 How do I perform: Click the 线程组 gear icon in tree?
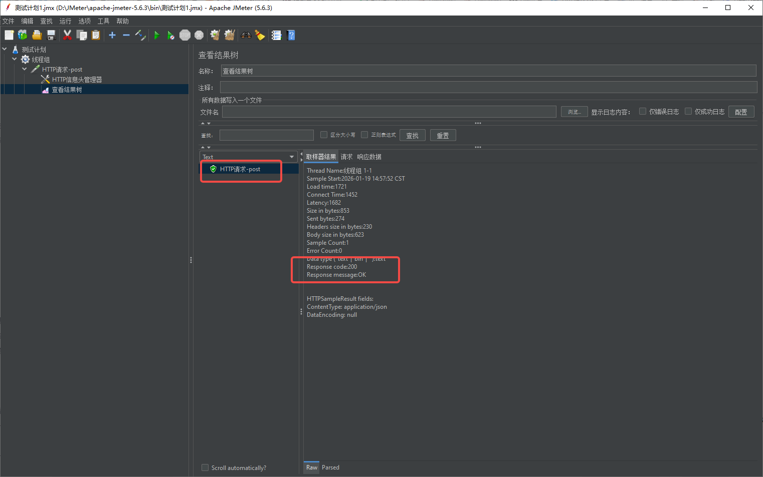25,60
